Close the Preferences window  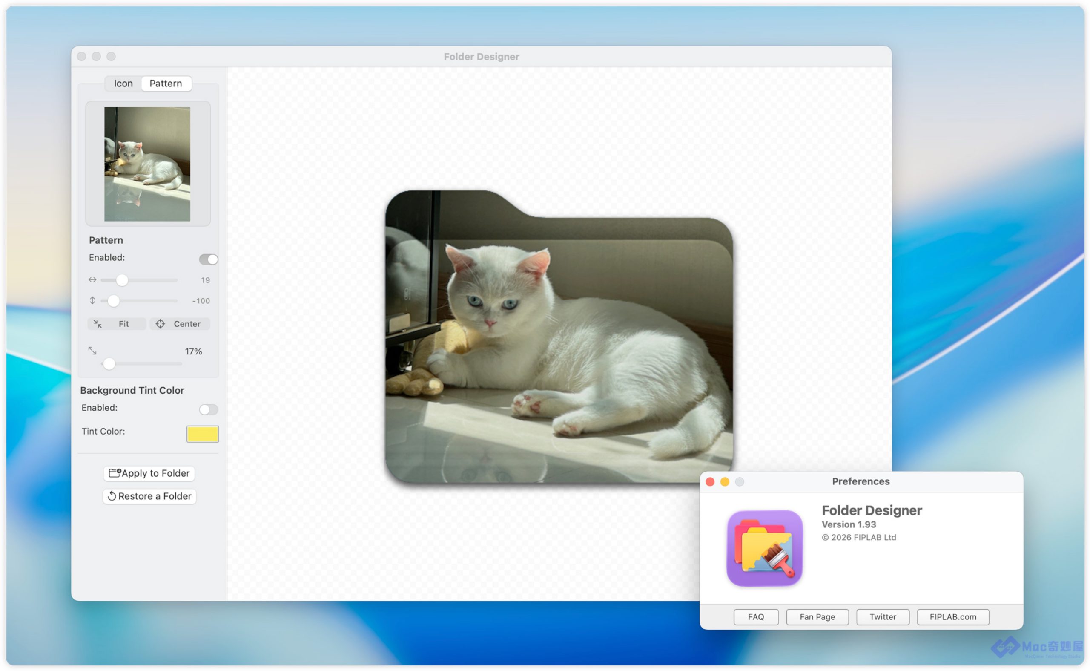coord(709,482)
